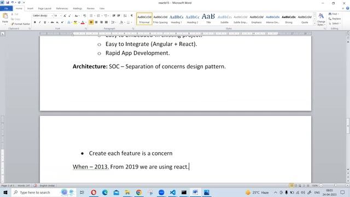Open the Font dialog launcher

click(x=86, y=28)
